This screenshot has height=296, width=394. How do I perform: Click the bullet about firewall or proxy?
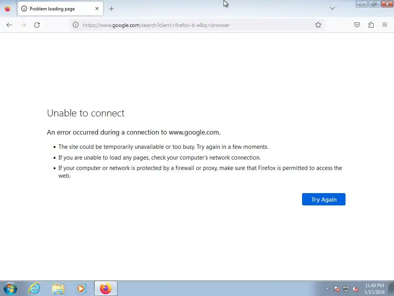pyautogui.click(x=200, y=172)
